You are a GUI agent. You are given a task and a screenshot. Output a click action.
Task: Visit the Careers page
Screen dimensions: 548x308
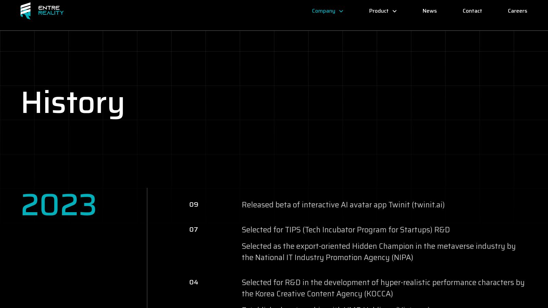click(x=518, y=11)
